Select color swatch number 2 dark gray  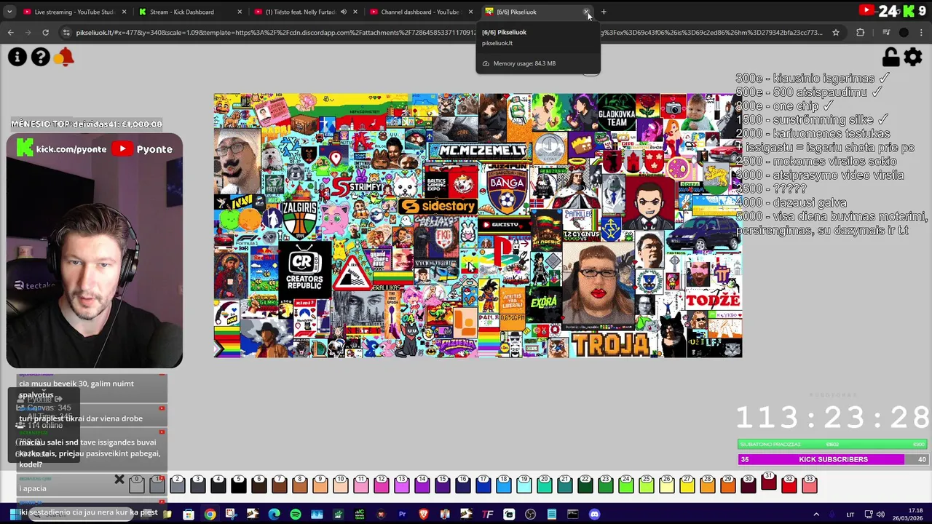[x=178, y=484]
